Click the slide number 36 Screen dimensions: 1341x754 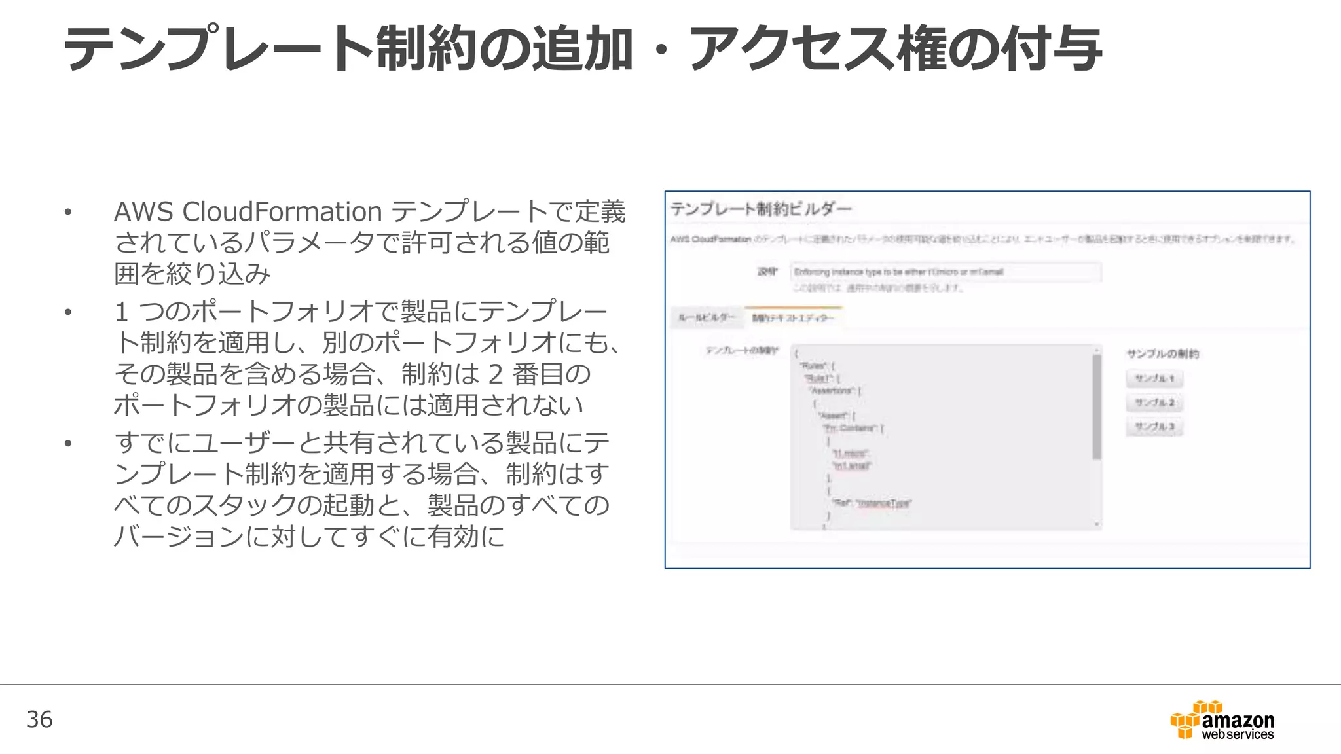[x=39, y=719]
